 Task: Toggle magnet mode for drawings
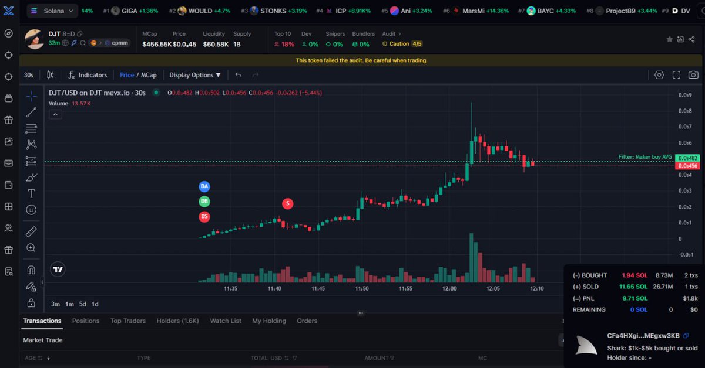pyautogui.click(x=31, y=270)
